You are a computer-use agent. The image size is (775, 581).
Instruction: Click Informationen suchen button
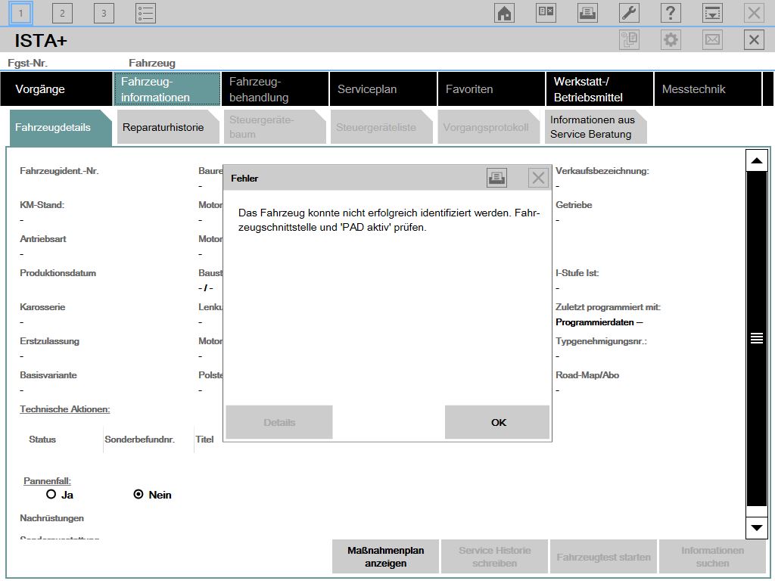point(712,557)
